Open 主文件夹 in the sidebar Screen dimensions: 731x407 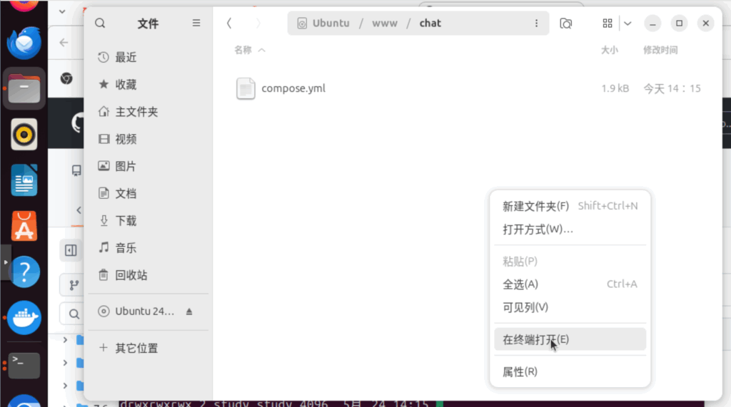click(x=148, y=112)
